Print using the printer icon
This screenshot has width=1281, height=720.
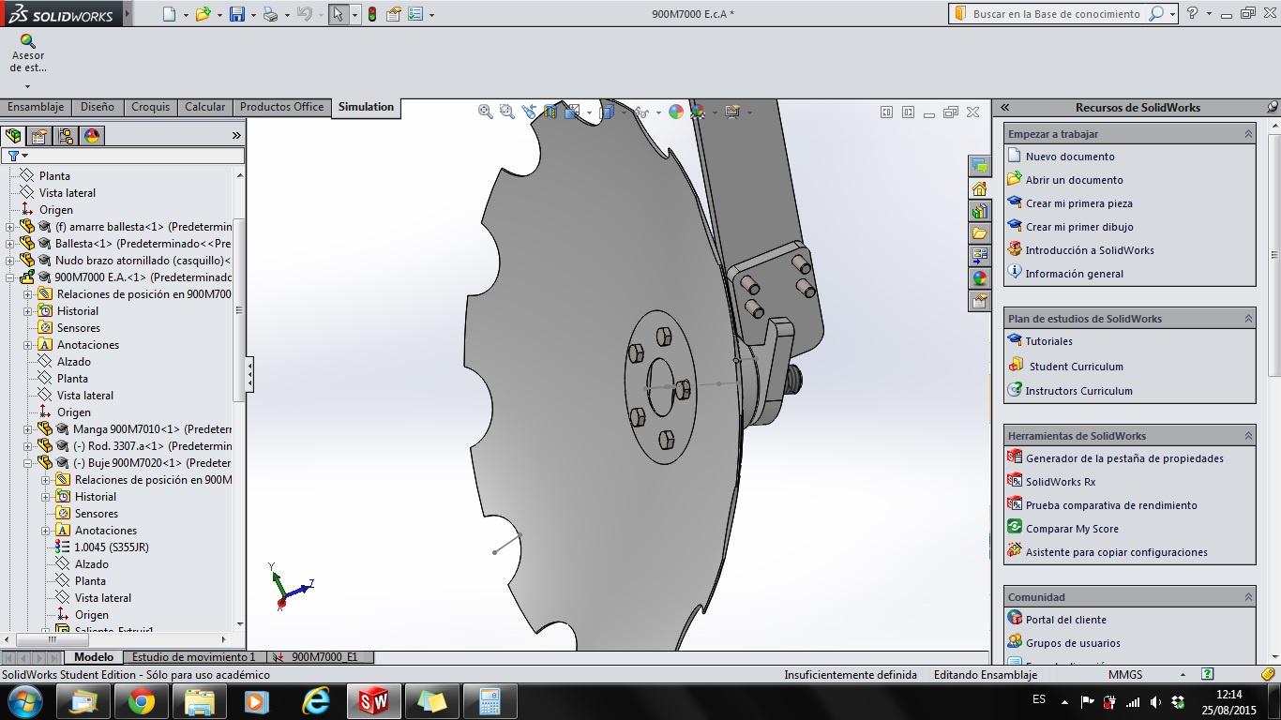point(270,14)
